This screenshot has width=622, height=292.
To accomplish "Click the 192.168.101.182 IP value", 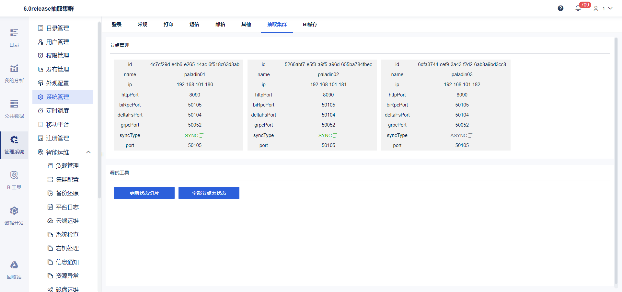I will (462, 84).
